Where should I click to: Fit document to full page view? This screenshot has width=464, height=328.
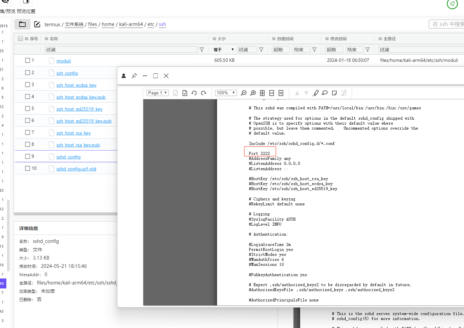[262, 93]
